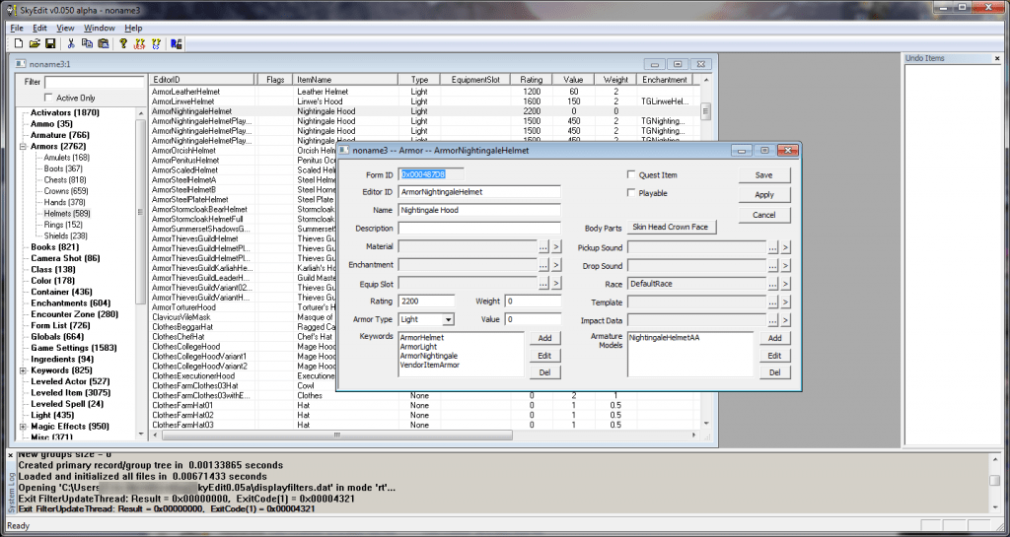Select NightingaleHelmetAA in Armature Models list
This screenshot has width=1010, height=537.
click(664, 338)
